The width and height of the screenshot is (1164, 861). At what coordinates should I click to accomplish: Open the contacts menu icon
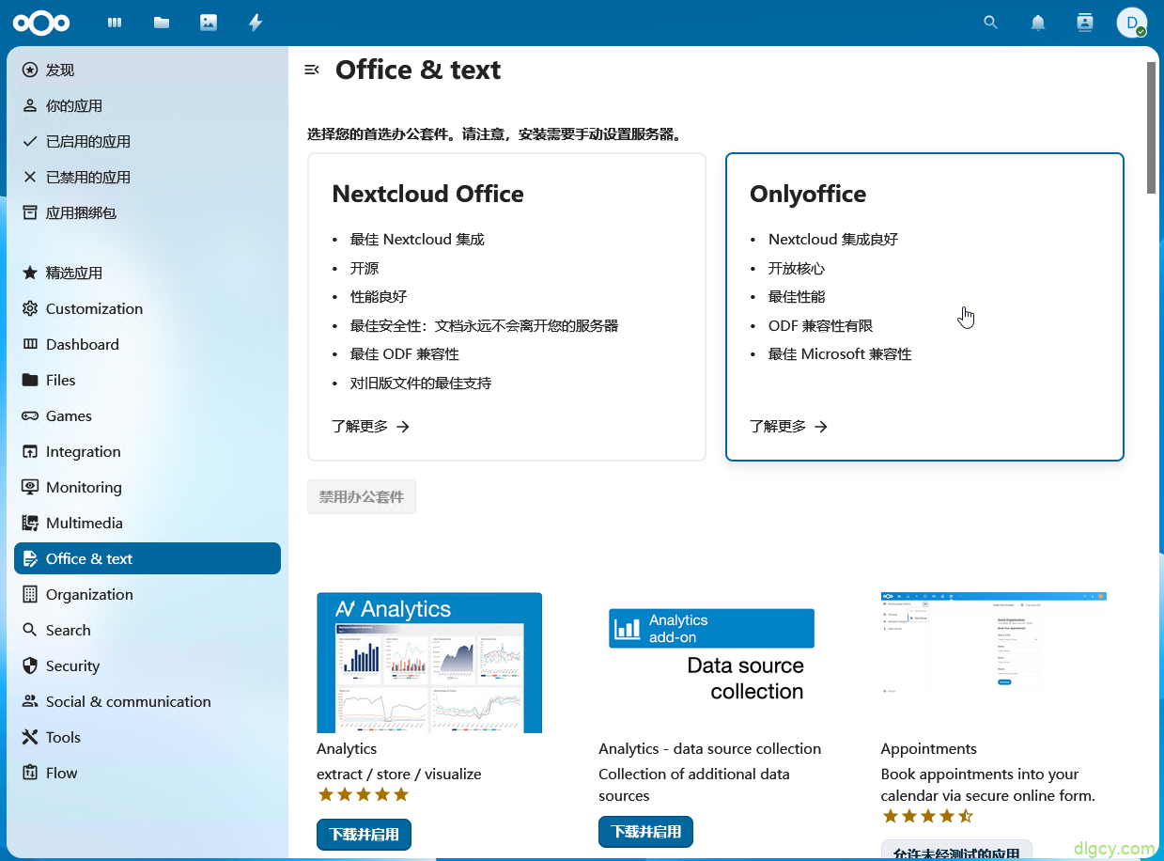pos(1085,23)
